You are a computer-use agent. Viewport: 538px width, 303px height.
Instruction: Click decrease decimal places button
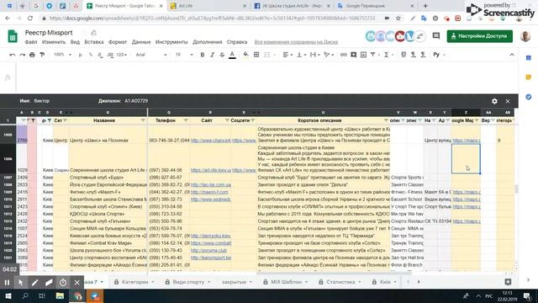pyautogui.click(x=100, y=55)
